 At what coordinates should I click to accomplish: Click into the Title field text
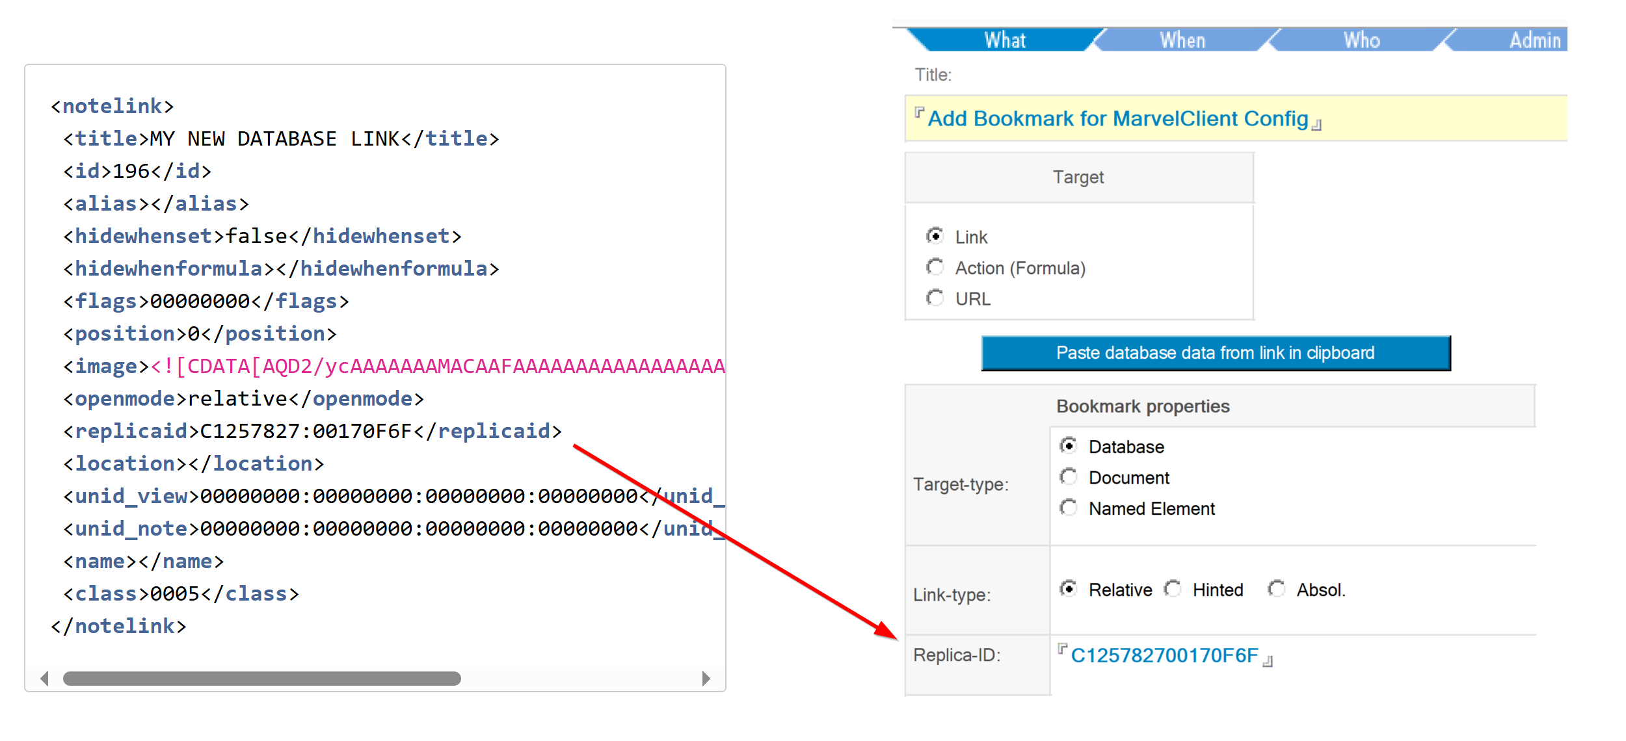pos(1117,119)
